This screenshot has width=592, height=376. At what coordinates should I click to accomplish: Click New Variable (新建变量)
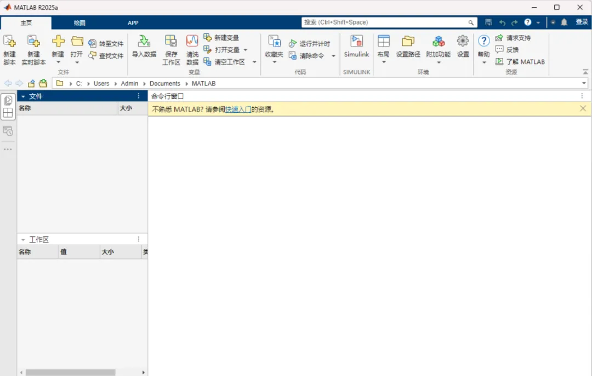(x=221, y=37)
